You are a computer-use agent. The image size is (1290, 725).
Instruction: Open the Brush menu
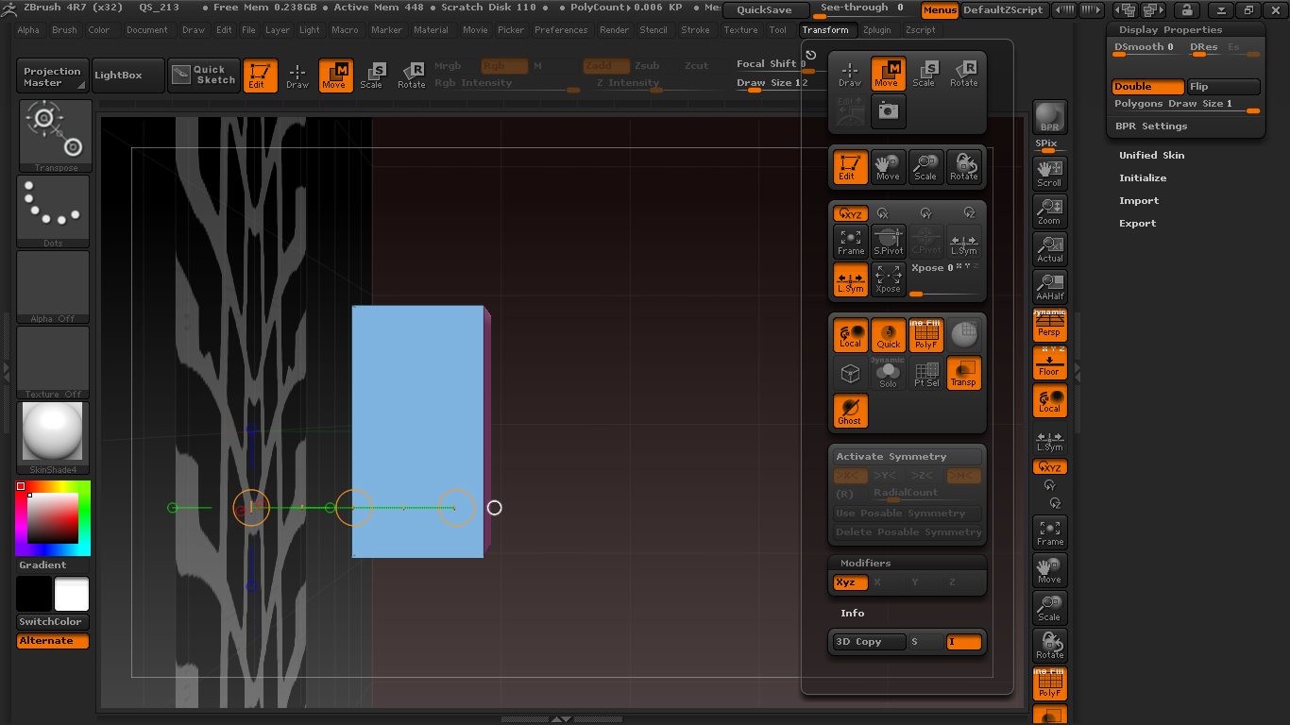click(64, 30)
